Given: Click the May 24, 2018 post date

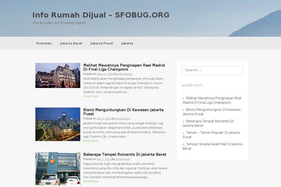Looking at the screenshot, I should point(105,74).
